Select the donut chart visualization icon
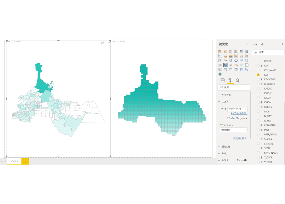The width and height of the screenshot is (285, 204). tap(236, 61)
